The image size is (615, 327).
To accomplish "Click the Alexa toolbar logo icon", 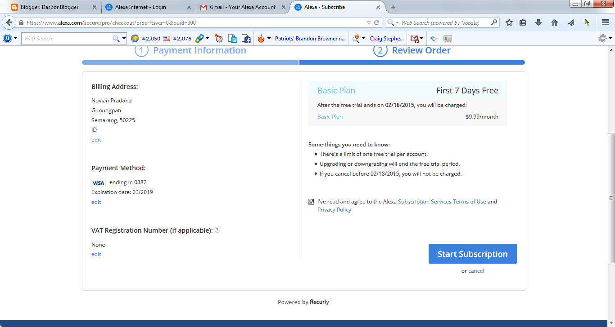I will coord(7,39).
